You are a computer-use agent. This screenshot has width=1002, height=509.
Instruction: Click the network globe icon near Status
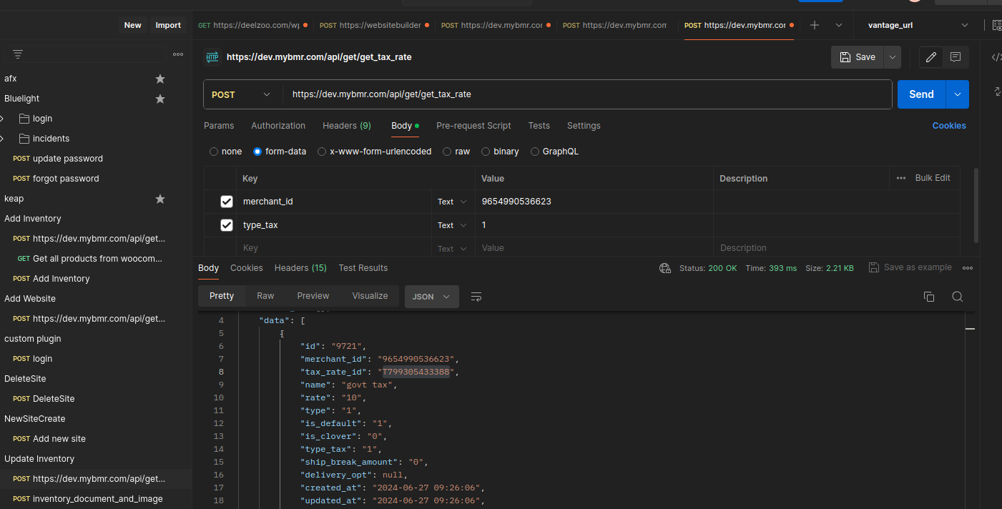pyautogui.click(x=665, y=268)
